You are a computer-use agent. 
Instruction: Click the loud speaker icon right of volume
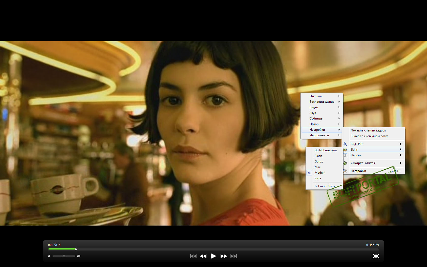79,256
